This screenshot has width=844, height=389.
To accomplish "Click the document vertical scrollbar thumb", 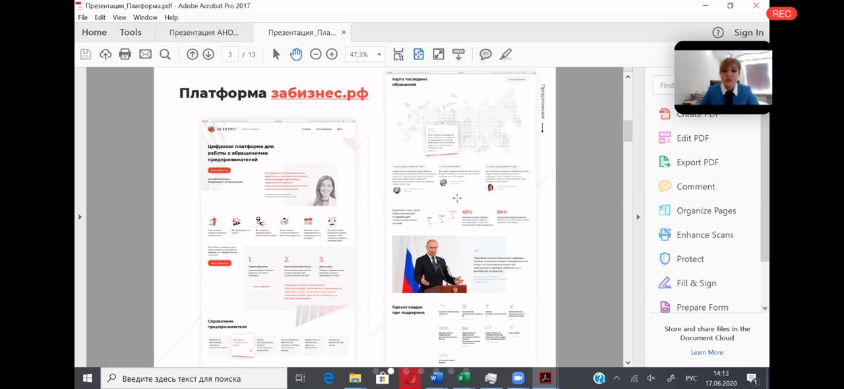I will click(x=628, y=130).
